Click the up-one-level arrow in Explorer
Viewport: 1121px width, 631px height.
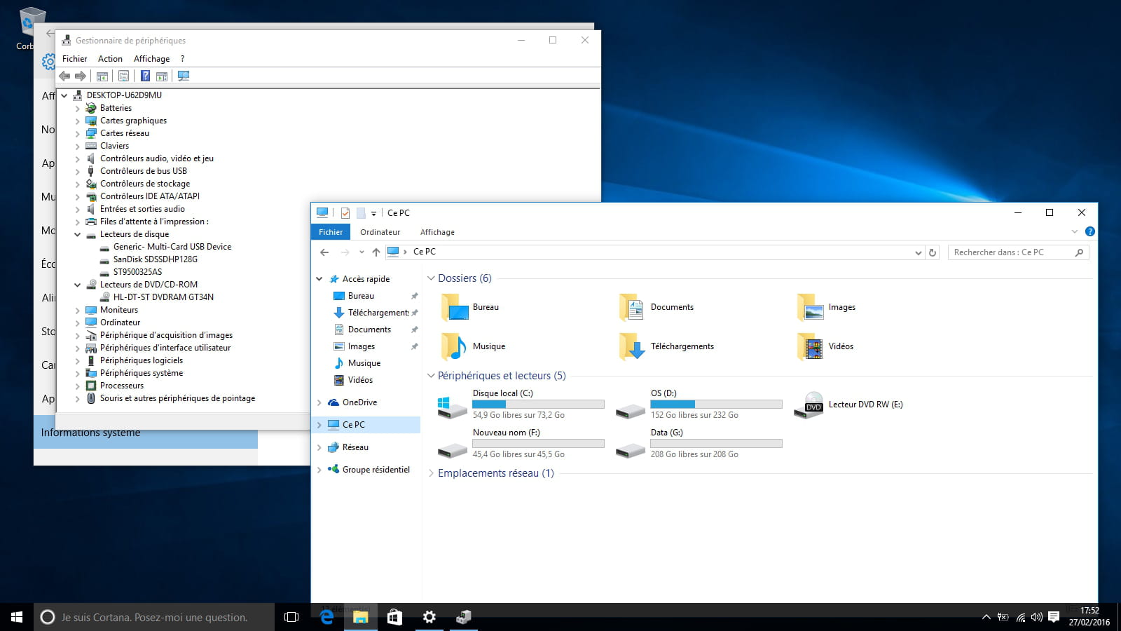(376, 252)
